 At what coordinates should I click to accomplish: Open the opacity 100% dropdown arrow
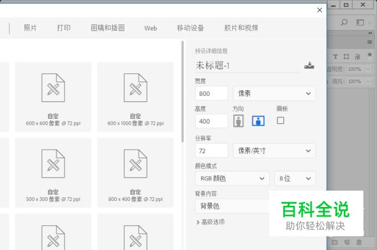(x=368, y=69)
